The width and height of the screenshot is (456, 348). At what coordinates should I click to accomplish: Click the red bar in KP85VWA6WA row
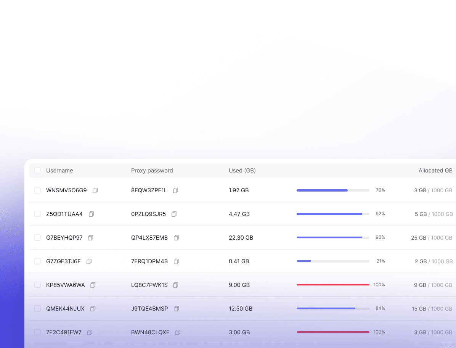pos(333,285)
